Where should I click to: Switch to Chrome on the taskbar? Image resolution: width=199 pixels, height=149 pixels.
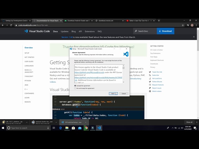click(x=86, y=128)
